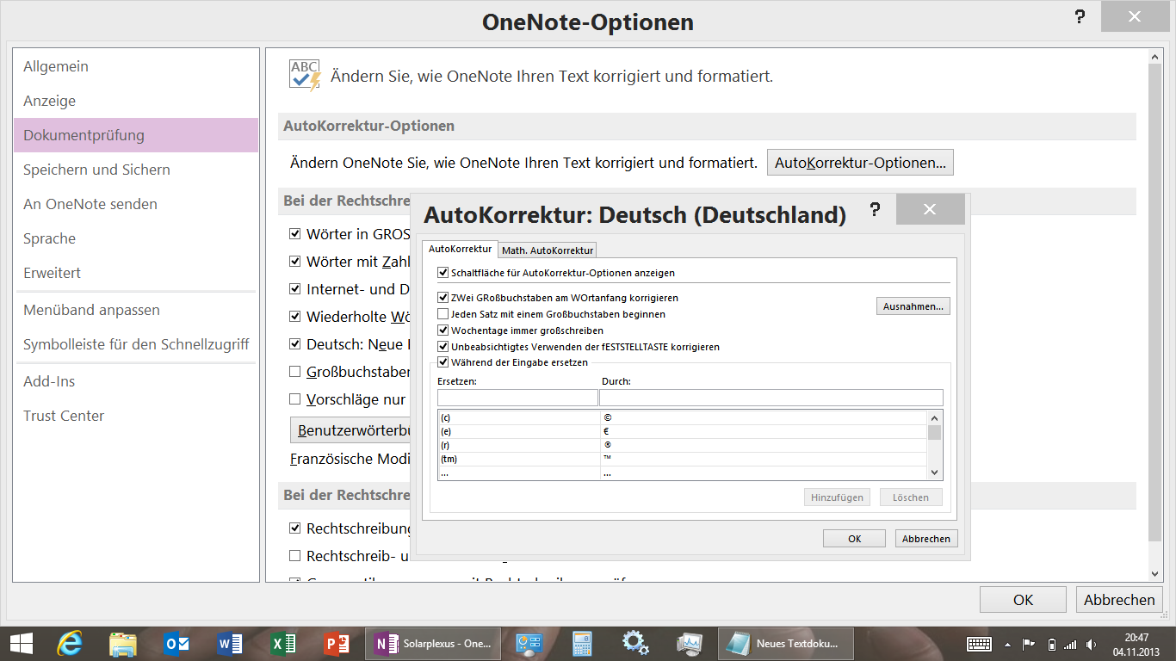This screenshot has height=661, width=1176.
Task: Select Anzeige in the options sidebar
Action: coord(136,101)
